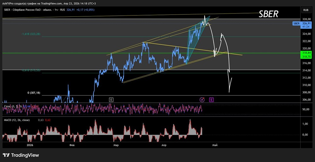Click the 324,00 price scale label
Viewport: 315px width, 162px height.
pyautogui.click(x=306, y=34)
